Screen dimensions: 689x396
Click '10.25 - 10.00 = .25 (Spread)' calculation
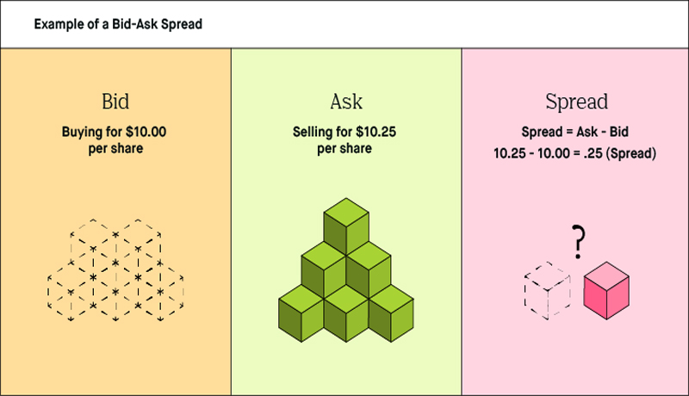[574, 153]
